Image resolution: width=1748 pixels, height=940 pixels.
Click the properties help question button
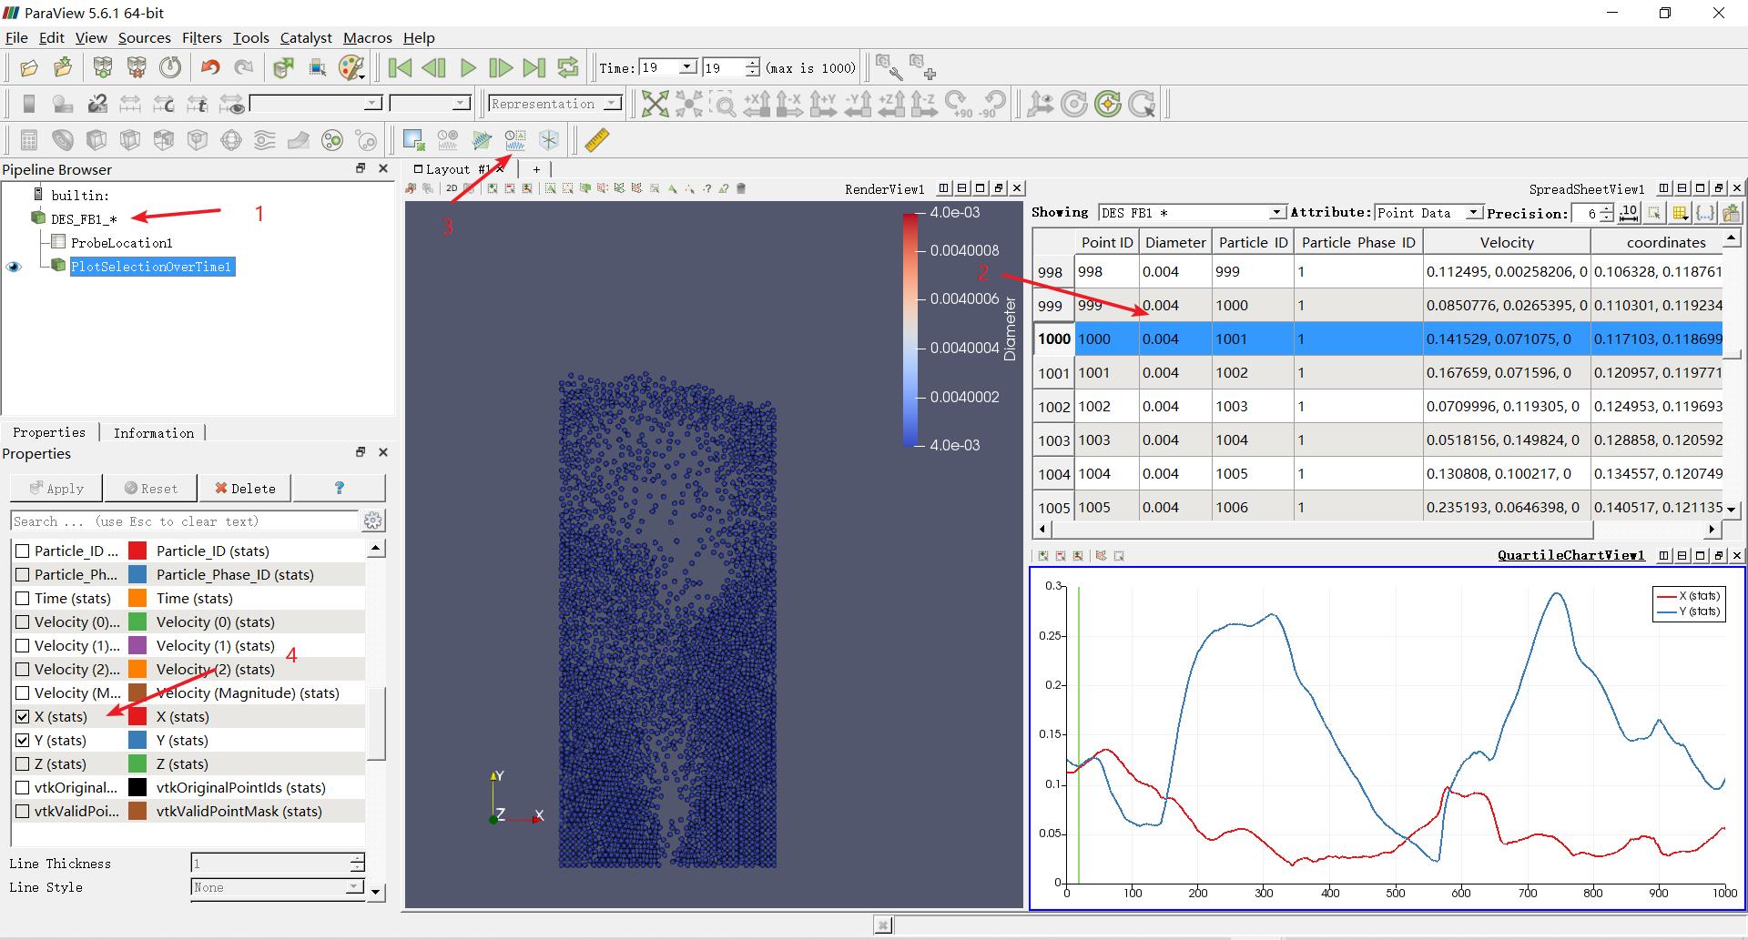pyautogui.click(x=339, y=488)
